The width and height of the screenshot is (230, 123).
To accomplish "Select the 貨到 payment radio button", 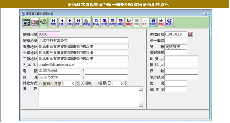I will point(40,84).
